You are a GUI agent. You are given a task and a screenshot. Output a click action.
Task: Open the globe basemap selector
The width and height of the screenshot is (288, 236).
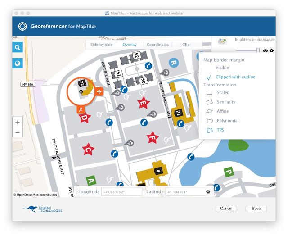click(18, 64)
